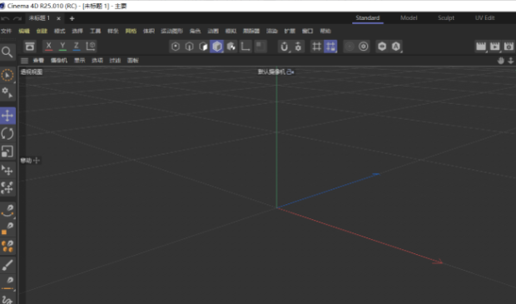Viewport: 516px width, 304px height.
Task: Open the 文件 menu
Action: click(6, 31)
